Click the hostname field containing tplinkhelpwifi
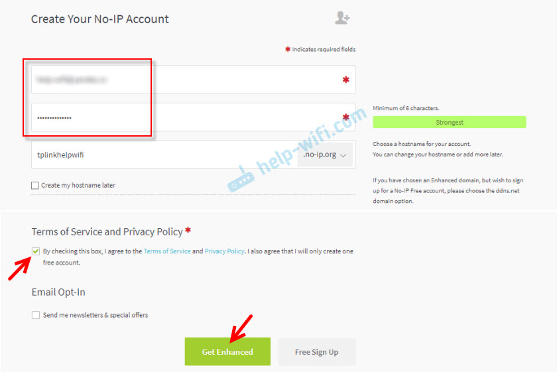 coord(164,155)
